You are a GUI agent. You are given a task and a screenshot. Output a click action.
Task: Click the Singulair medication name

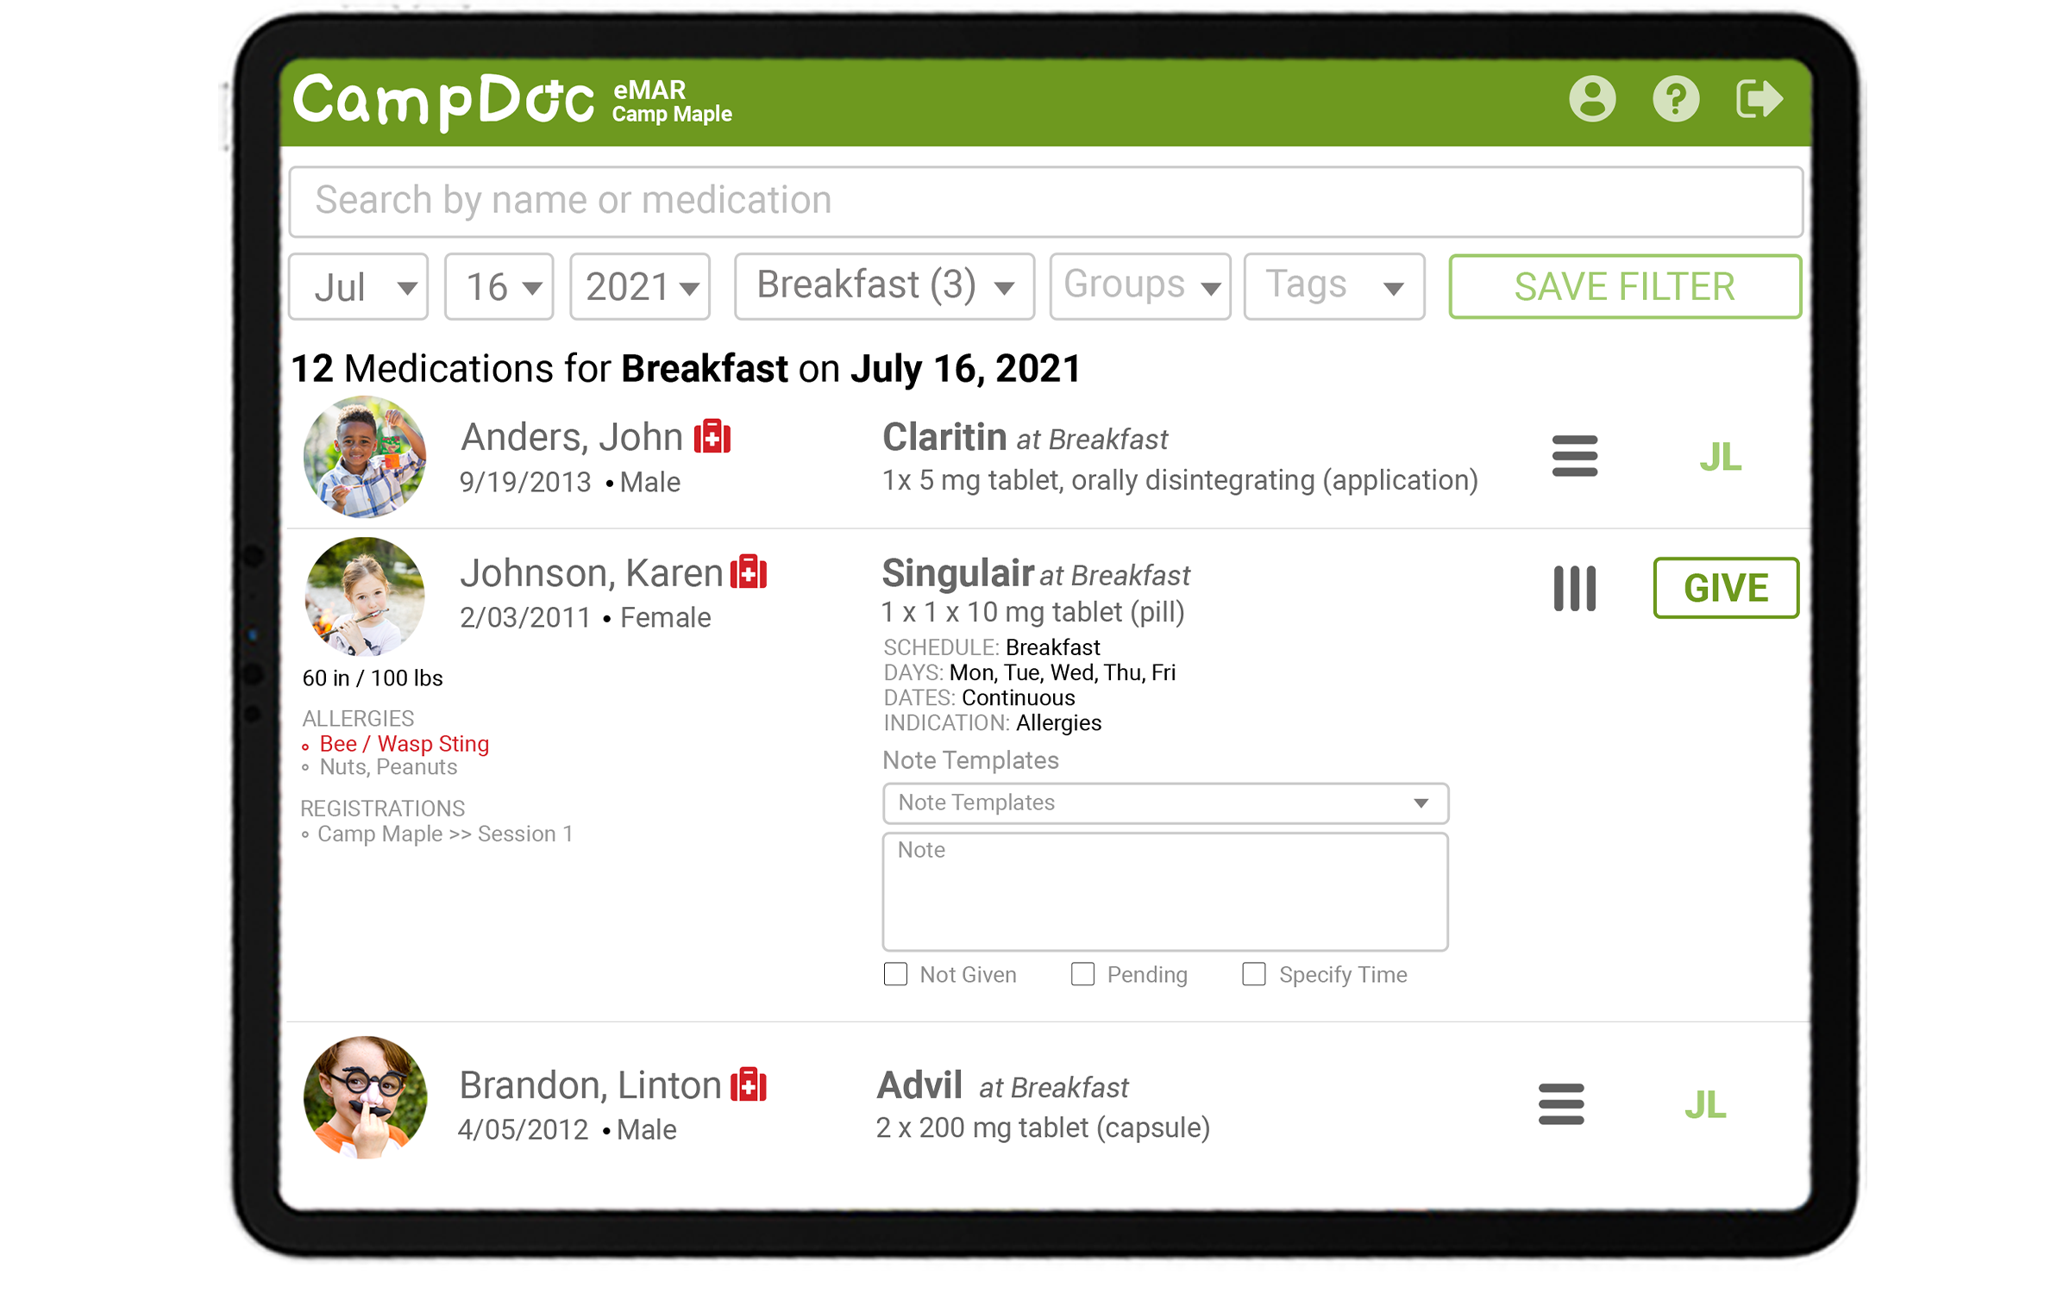pyautogui.click(x=957, y=573)
